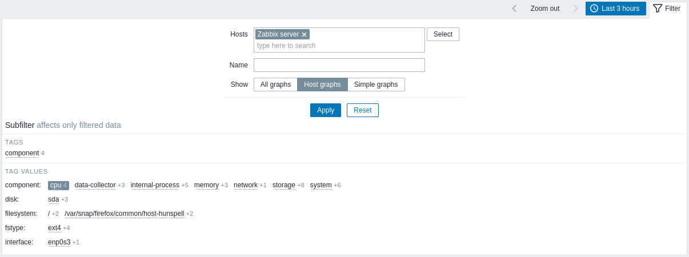Click Zoom out for the time range
The width and height of the screenshot is (689, 257).
pos(544,9)
